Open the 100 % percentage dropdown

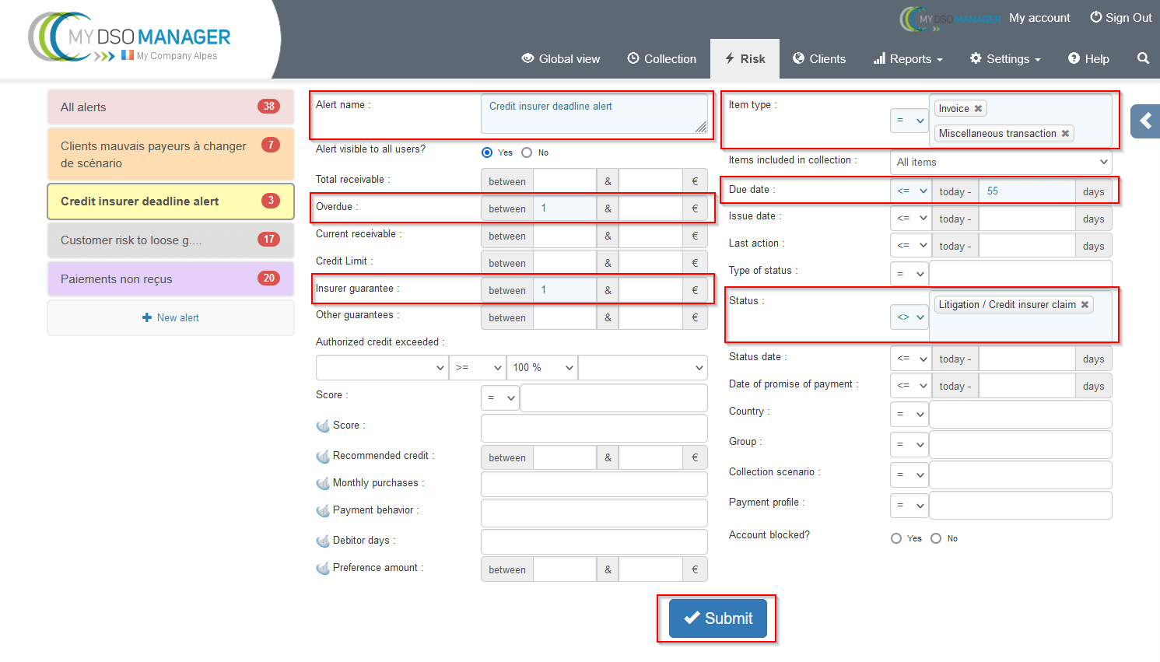[542, 367]
